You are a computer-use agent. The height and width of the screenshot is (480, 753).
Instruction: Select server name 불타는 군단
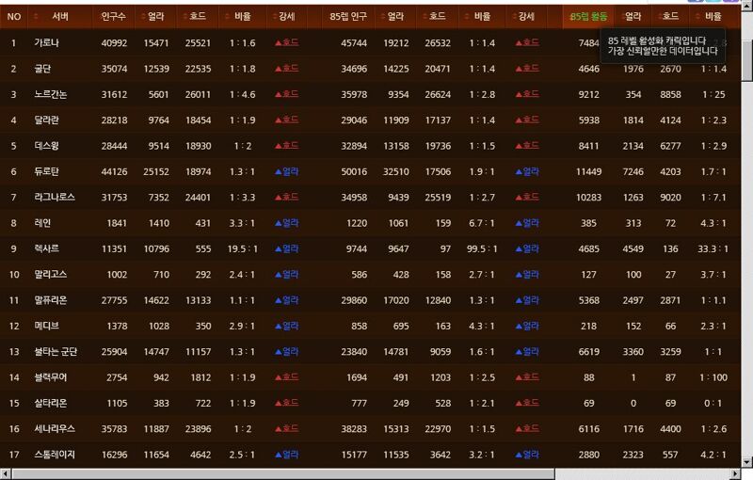(56, 351)
